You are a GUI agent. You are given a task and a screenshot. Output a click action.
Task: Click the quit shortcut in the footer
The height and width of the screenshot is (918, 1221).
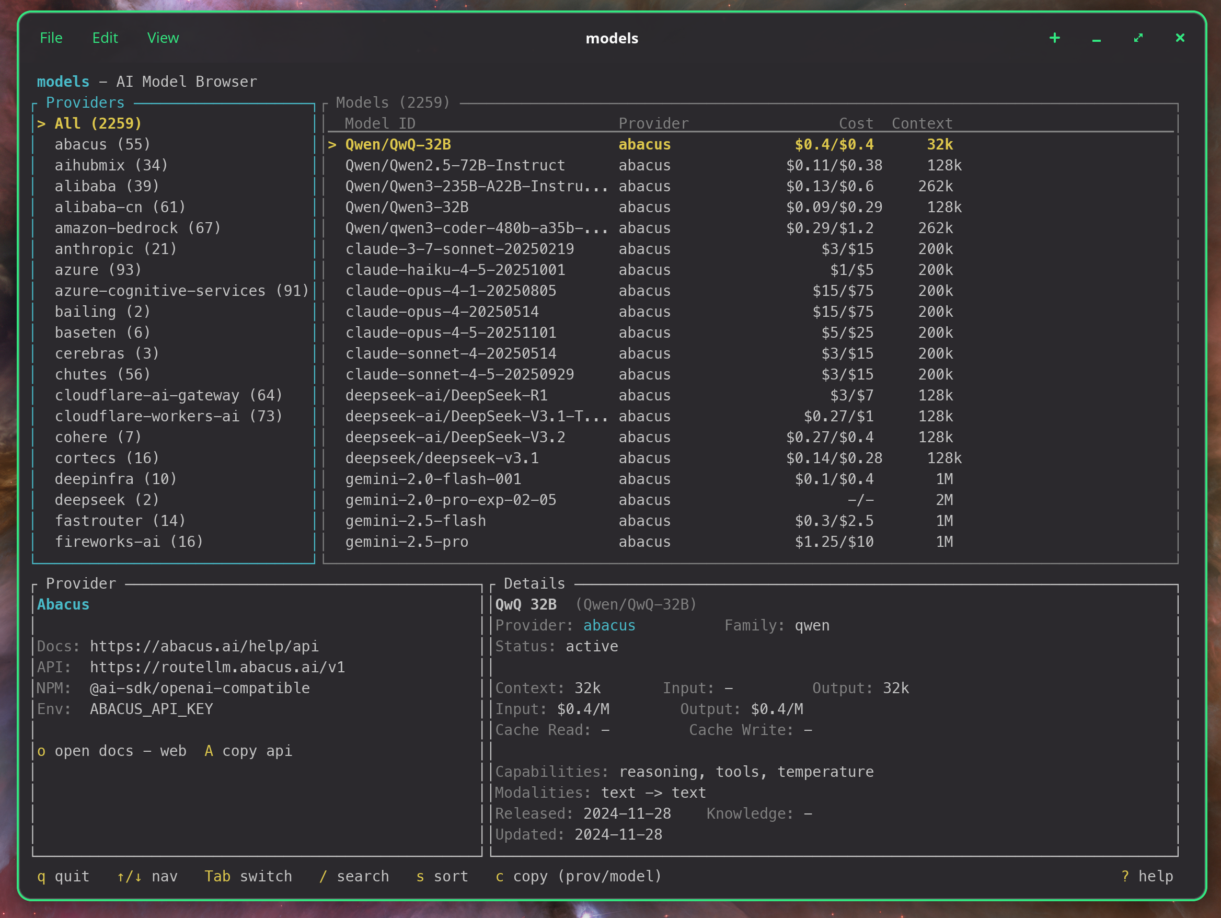(x=63, y=877)
